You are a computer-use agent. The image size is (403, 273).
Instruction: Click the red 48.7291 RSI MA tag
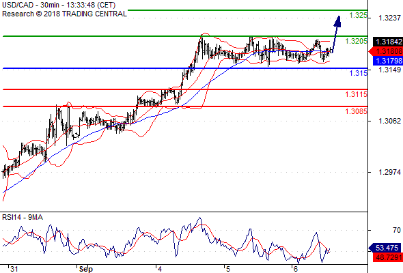tap(387, 257)
